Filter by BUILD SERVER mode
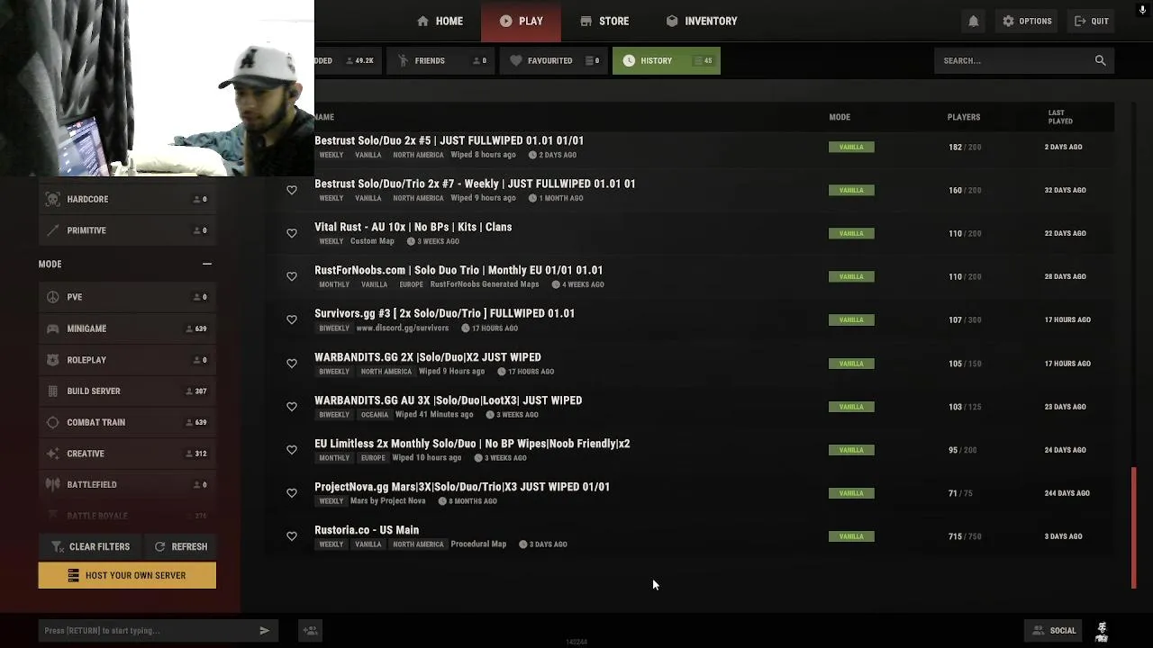This screenshot has width=1153, height=648. click(127, 391)
